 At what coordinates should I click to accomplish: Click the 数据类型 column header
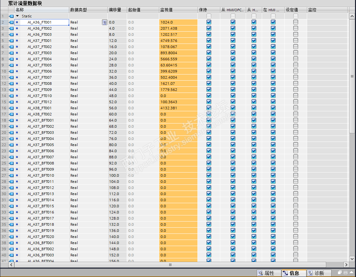tap(88, 10)
